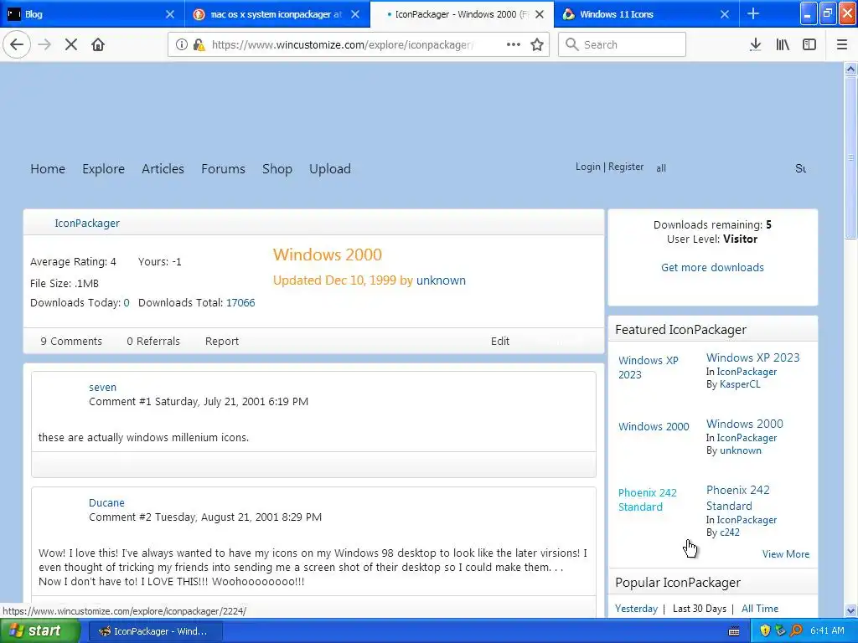Bookmark this page with the star icon
The height and width of the screenshot is (643, 858).
click(537, 45)
